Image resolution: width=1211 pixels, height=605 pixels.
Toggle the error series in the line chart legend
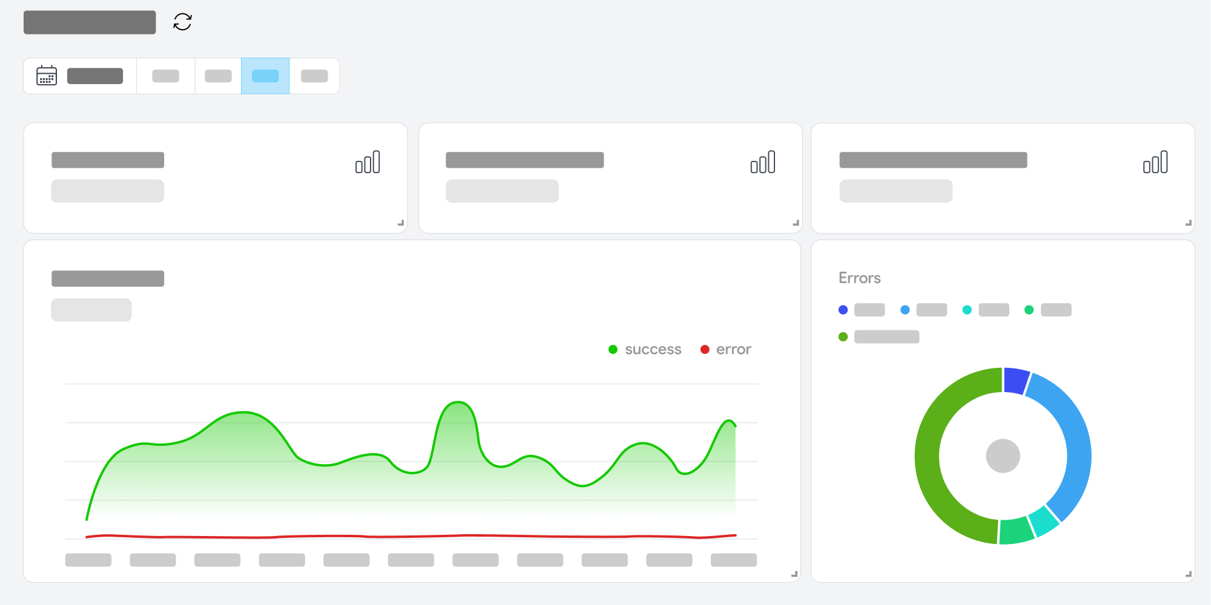[x=725, y=349]
